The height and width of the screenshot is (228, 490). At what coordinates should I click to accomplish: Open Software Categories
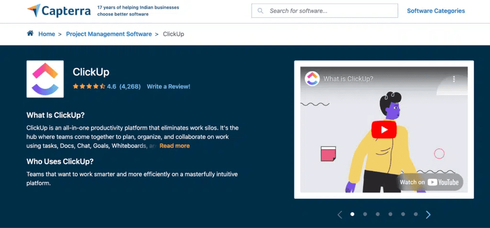(436, 11)
